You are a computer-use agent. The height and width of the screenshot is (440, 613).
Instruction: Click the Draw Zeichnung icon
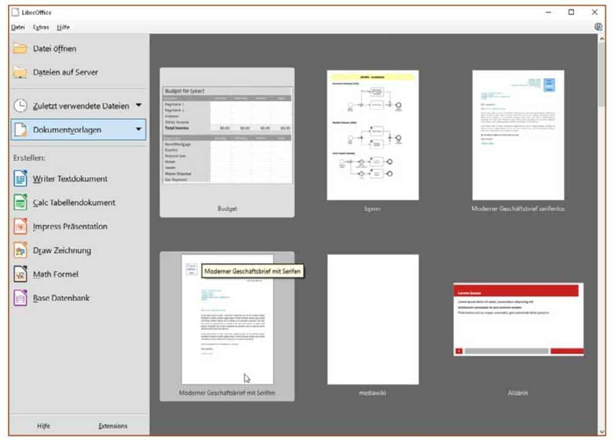(20, 250)
